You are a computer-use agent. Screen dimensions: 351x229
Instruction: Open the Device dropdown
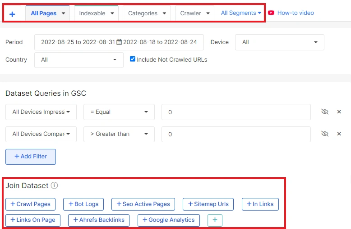[x=280, y=42]
